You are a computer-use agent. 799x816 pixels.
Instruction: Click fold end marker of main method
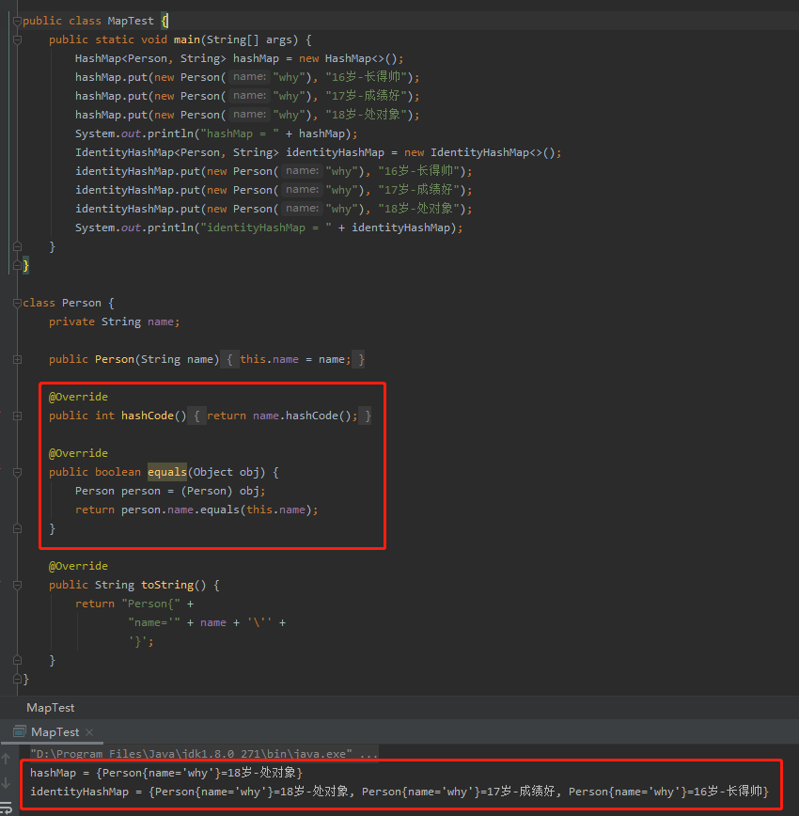[17, 246]
